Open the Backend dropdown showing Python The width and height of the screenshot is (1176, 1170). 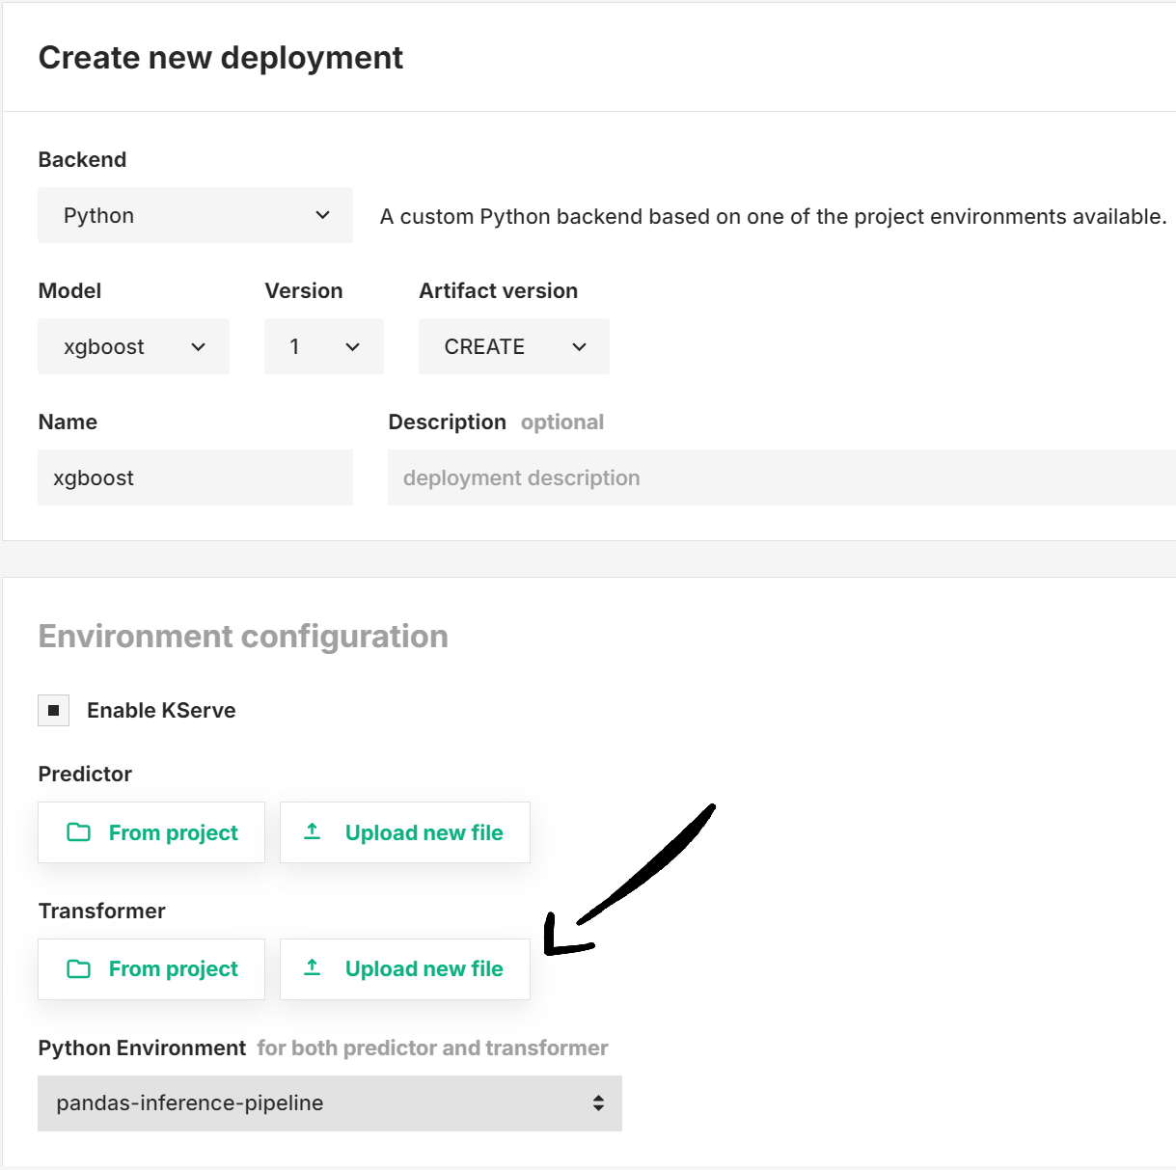click(193, 215)
